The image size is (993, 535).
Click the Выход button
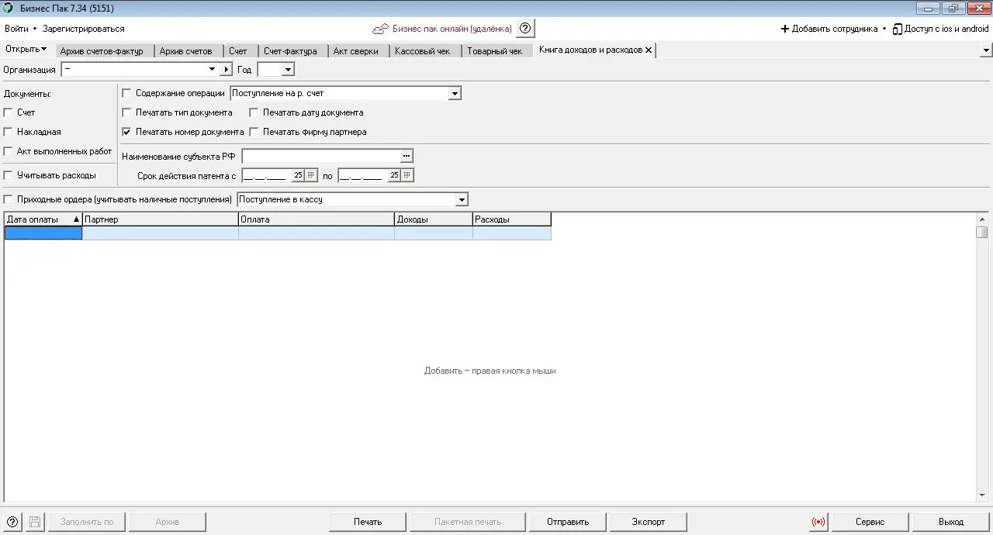click(x=951, y=522)
